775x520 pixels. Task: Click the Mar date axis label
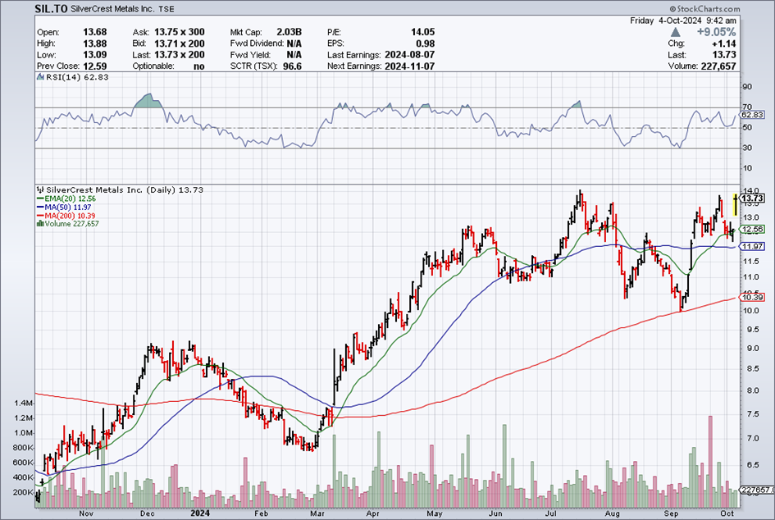pyautogui.click(x=317, y=513)
